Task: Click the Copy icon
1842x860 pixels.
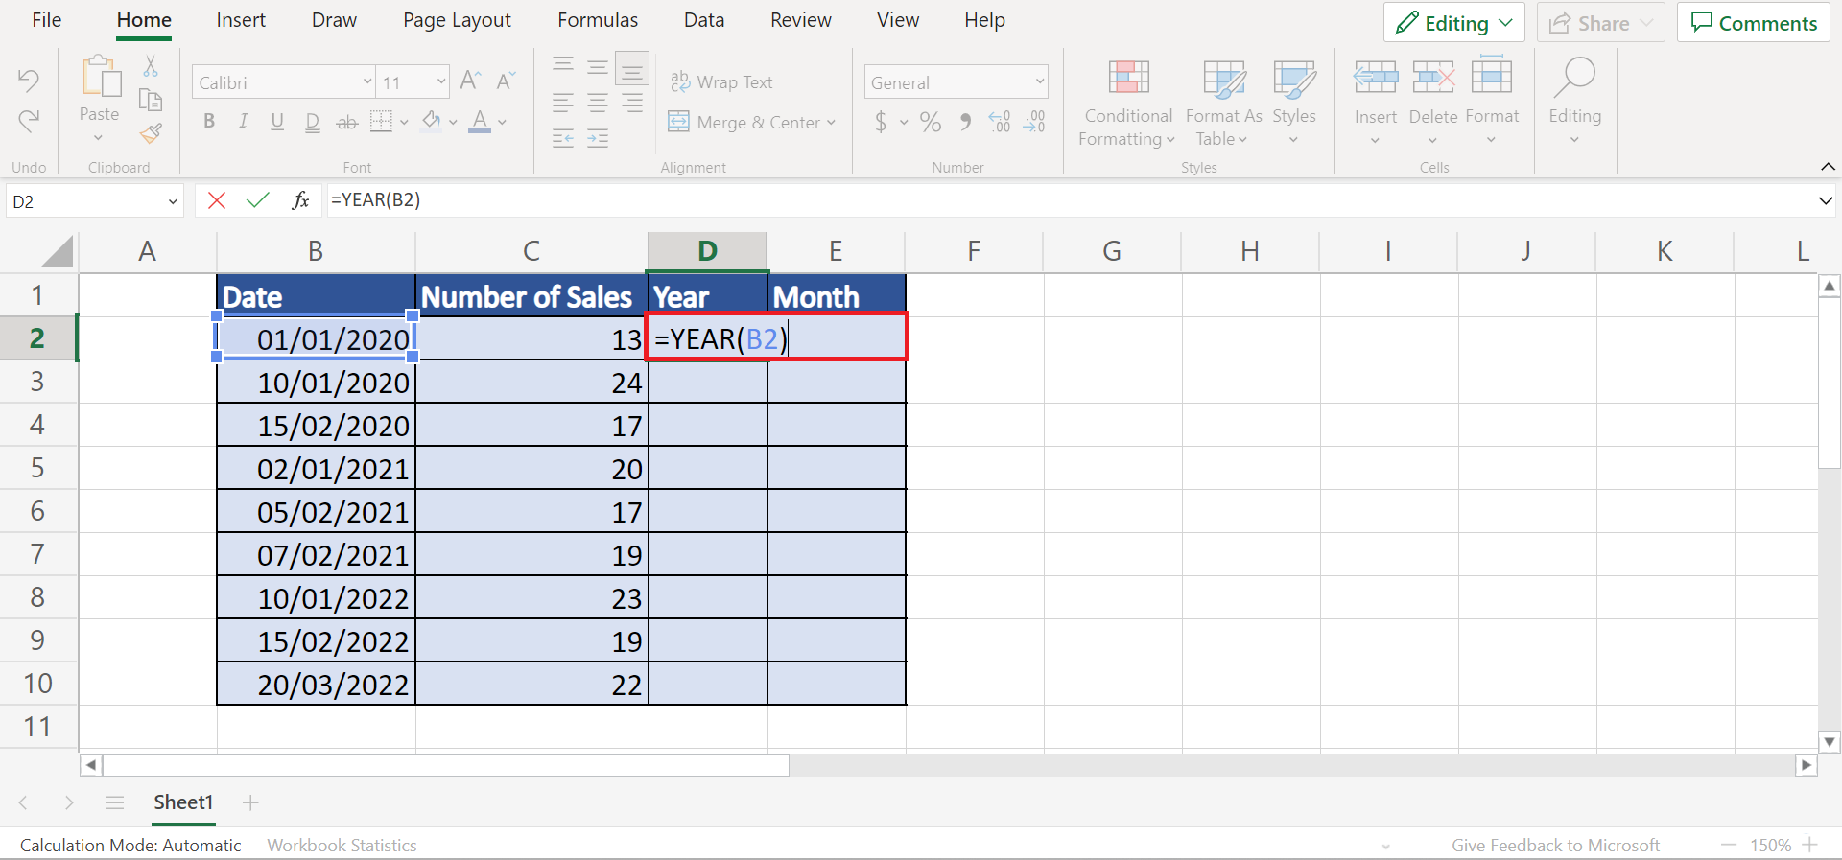Action: [x=151, y=100]
